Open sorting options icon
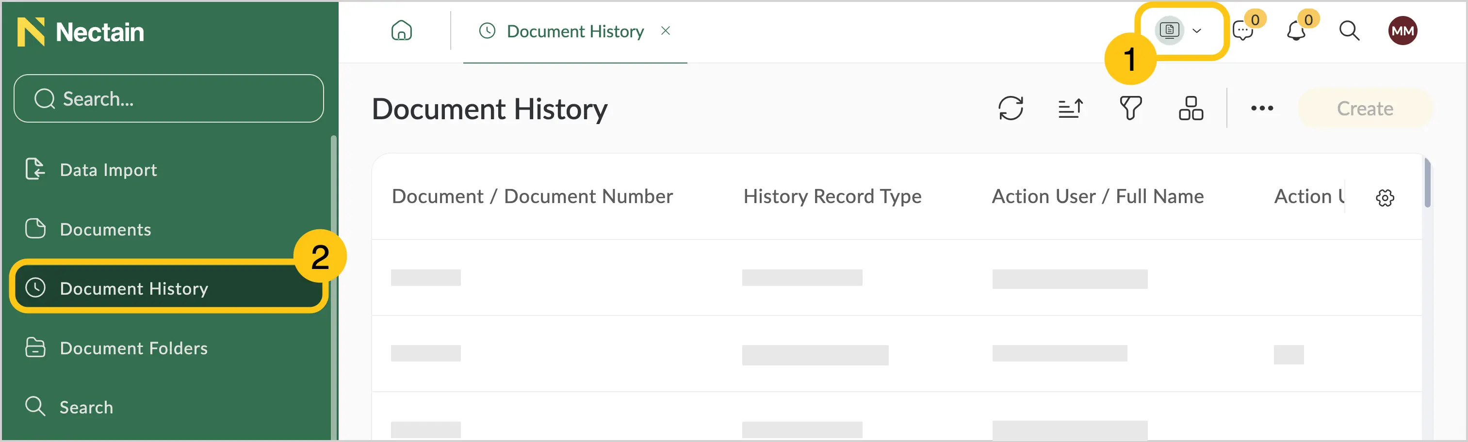Viewport: 1468px width, 442px height. pyautogui.click(x=1070, y=108)
